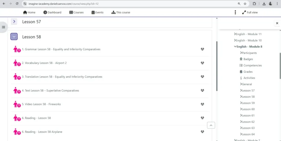
Task: Click the browser back arrow
Action: pyautogui.click(x=4, y=4)
